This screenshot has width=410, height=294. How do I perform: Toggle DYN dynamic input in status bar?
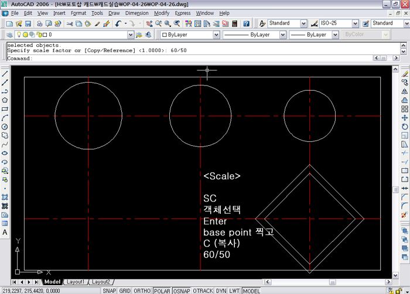coord(221,291)
